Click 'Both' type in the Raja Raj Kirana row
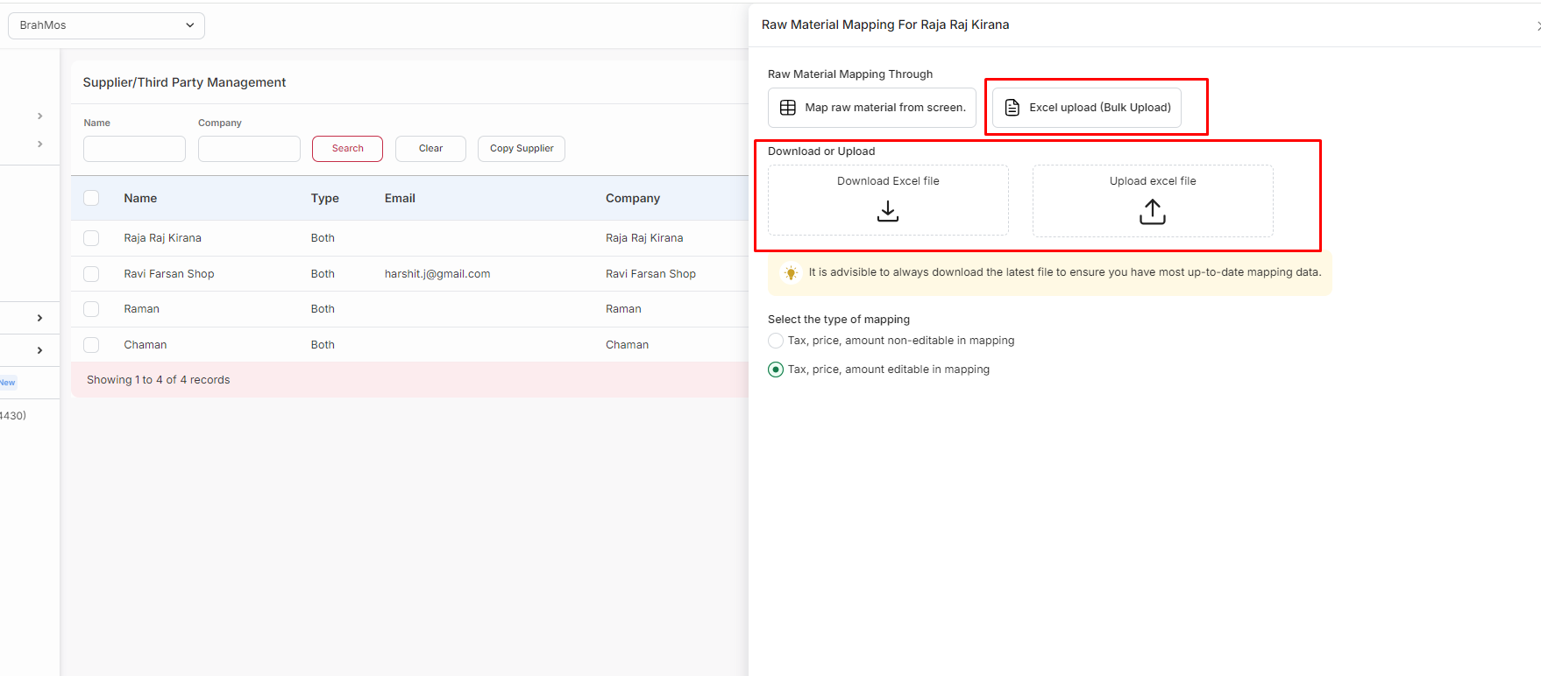 click(323, 238)
